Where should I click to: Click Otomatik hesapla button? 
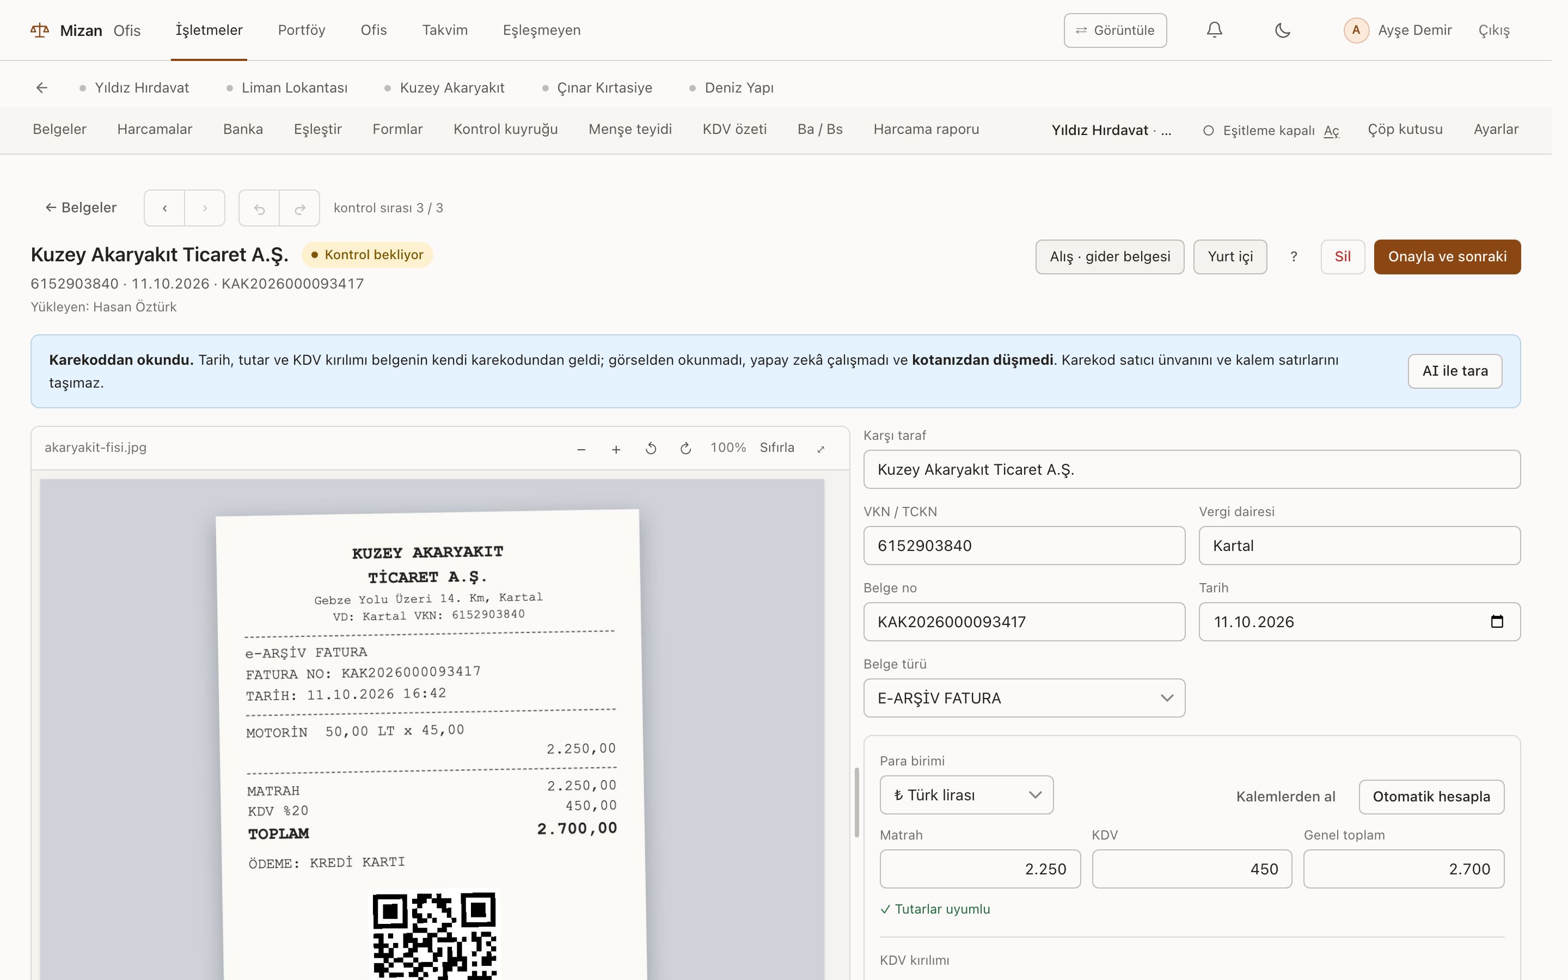click(1431, 797)
